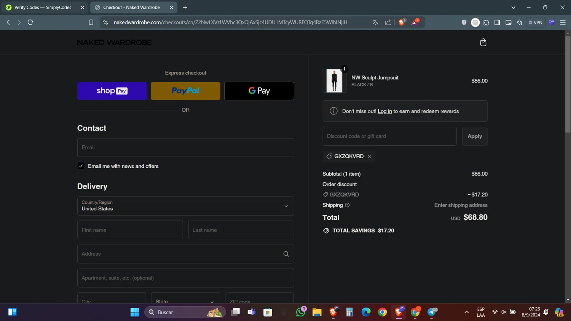Open Telegram from the taskbar
This screenshot has height=321, width=571.
point(432,312)
